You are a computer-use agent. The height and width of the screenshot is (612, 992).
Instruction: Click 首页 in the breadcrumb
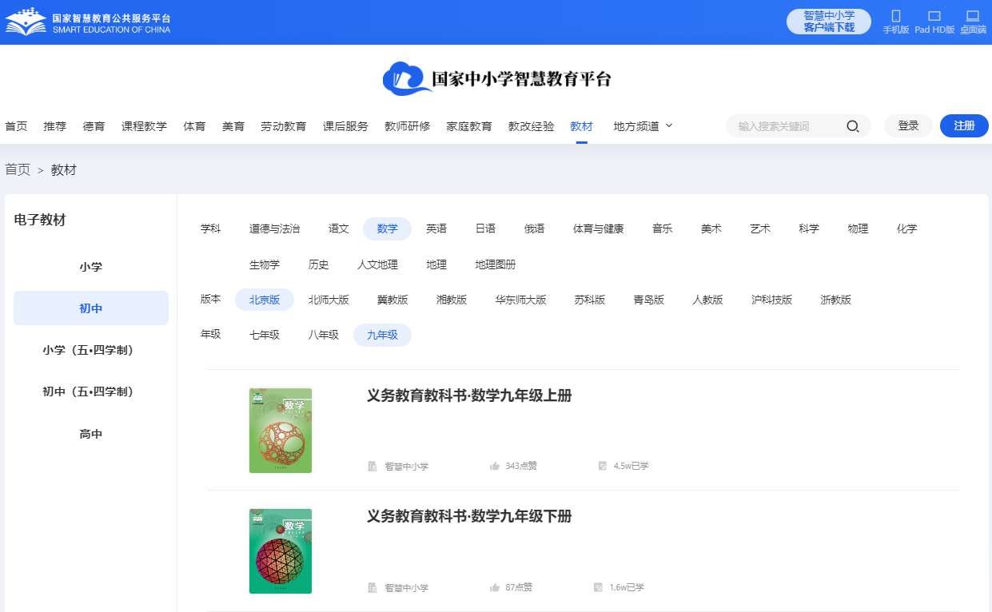coord(18,170)
